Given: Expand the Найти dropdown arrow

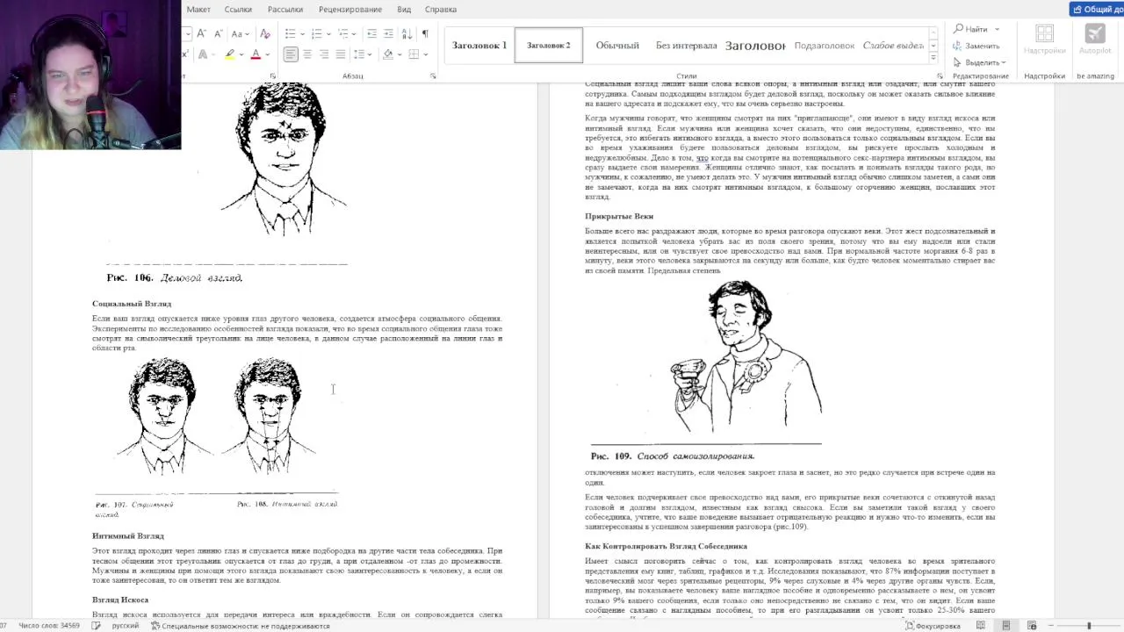Looking at the screenshot, I should tap(997, 30).
